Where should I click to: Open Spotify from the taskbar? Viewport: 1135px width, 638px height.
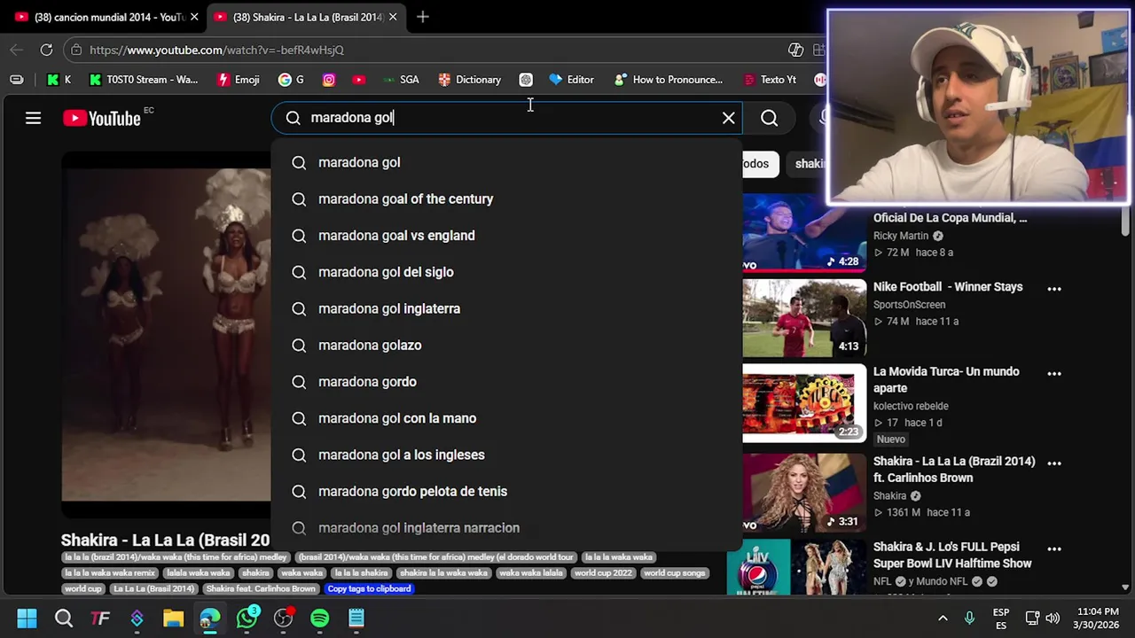[319, 619]
